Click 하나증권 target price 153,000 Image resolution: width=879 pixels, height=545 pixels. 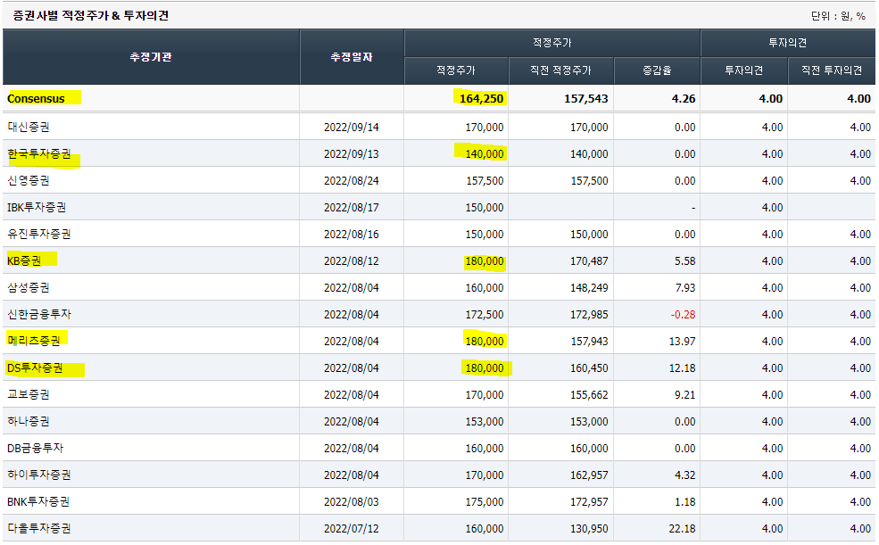click(x=485, y=422)
